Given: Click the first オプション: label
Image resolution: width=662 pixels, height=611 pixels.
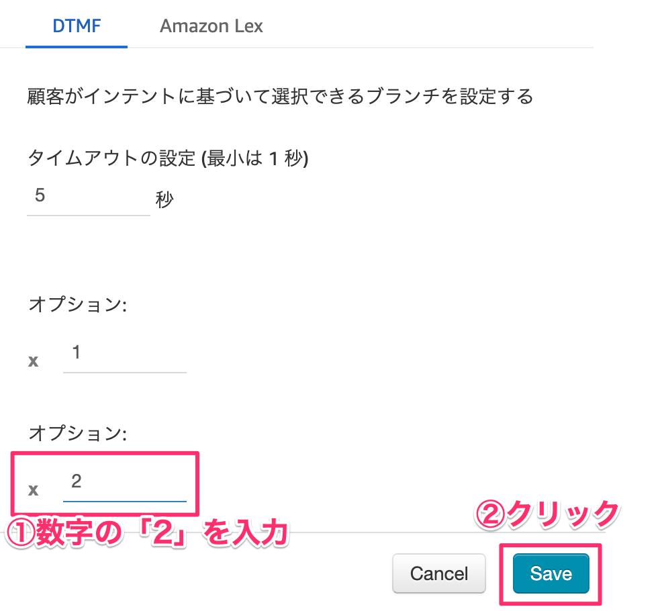Looking at the screenshot, I should click(78, 304).
